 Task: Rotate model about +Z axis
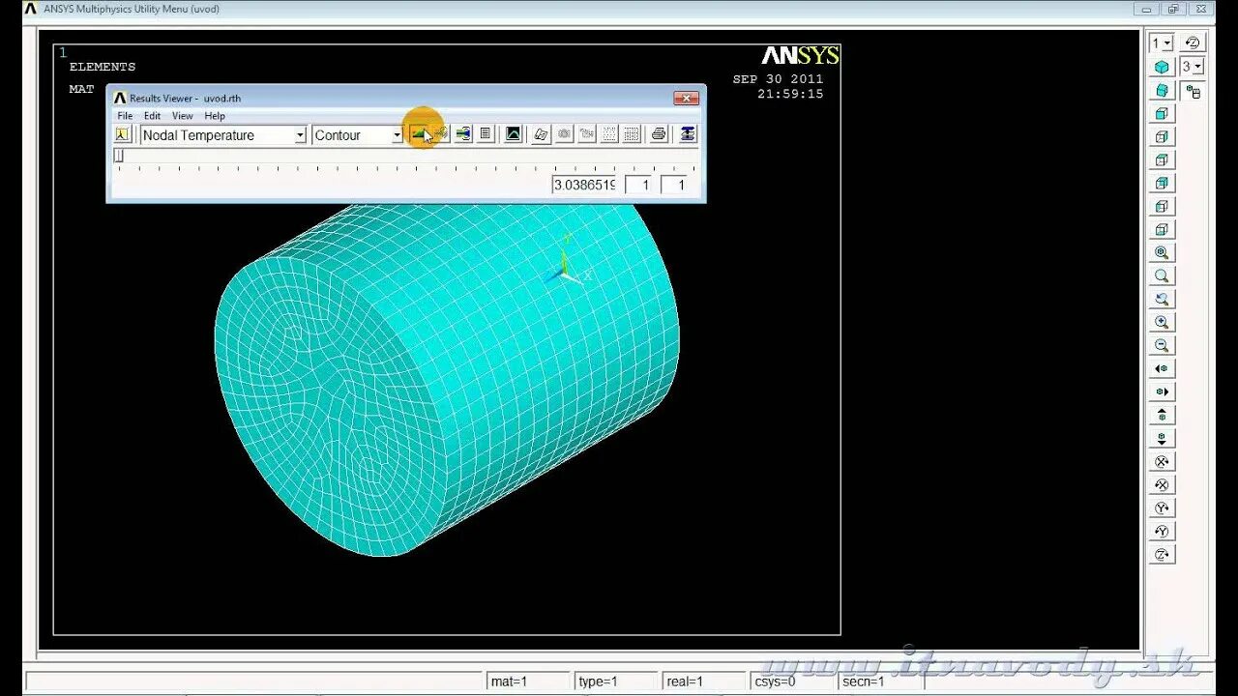pos(1162,554)
